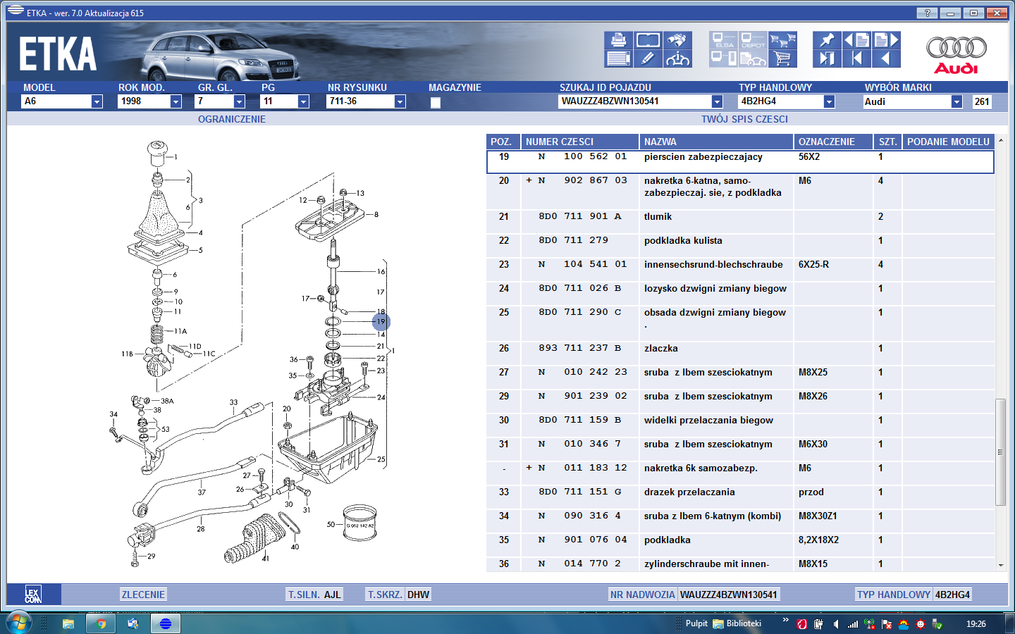Select the 'zlaczka' part row
Image resolution: width=1015 pixels, height=634 pixels.
740,353
